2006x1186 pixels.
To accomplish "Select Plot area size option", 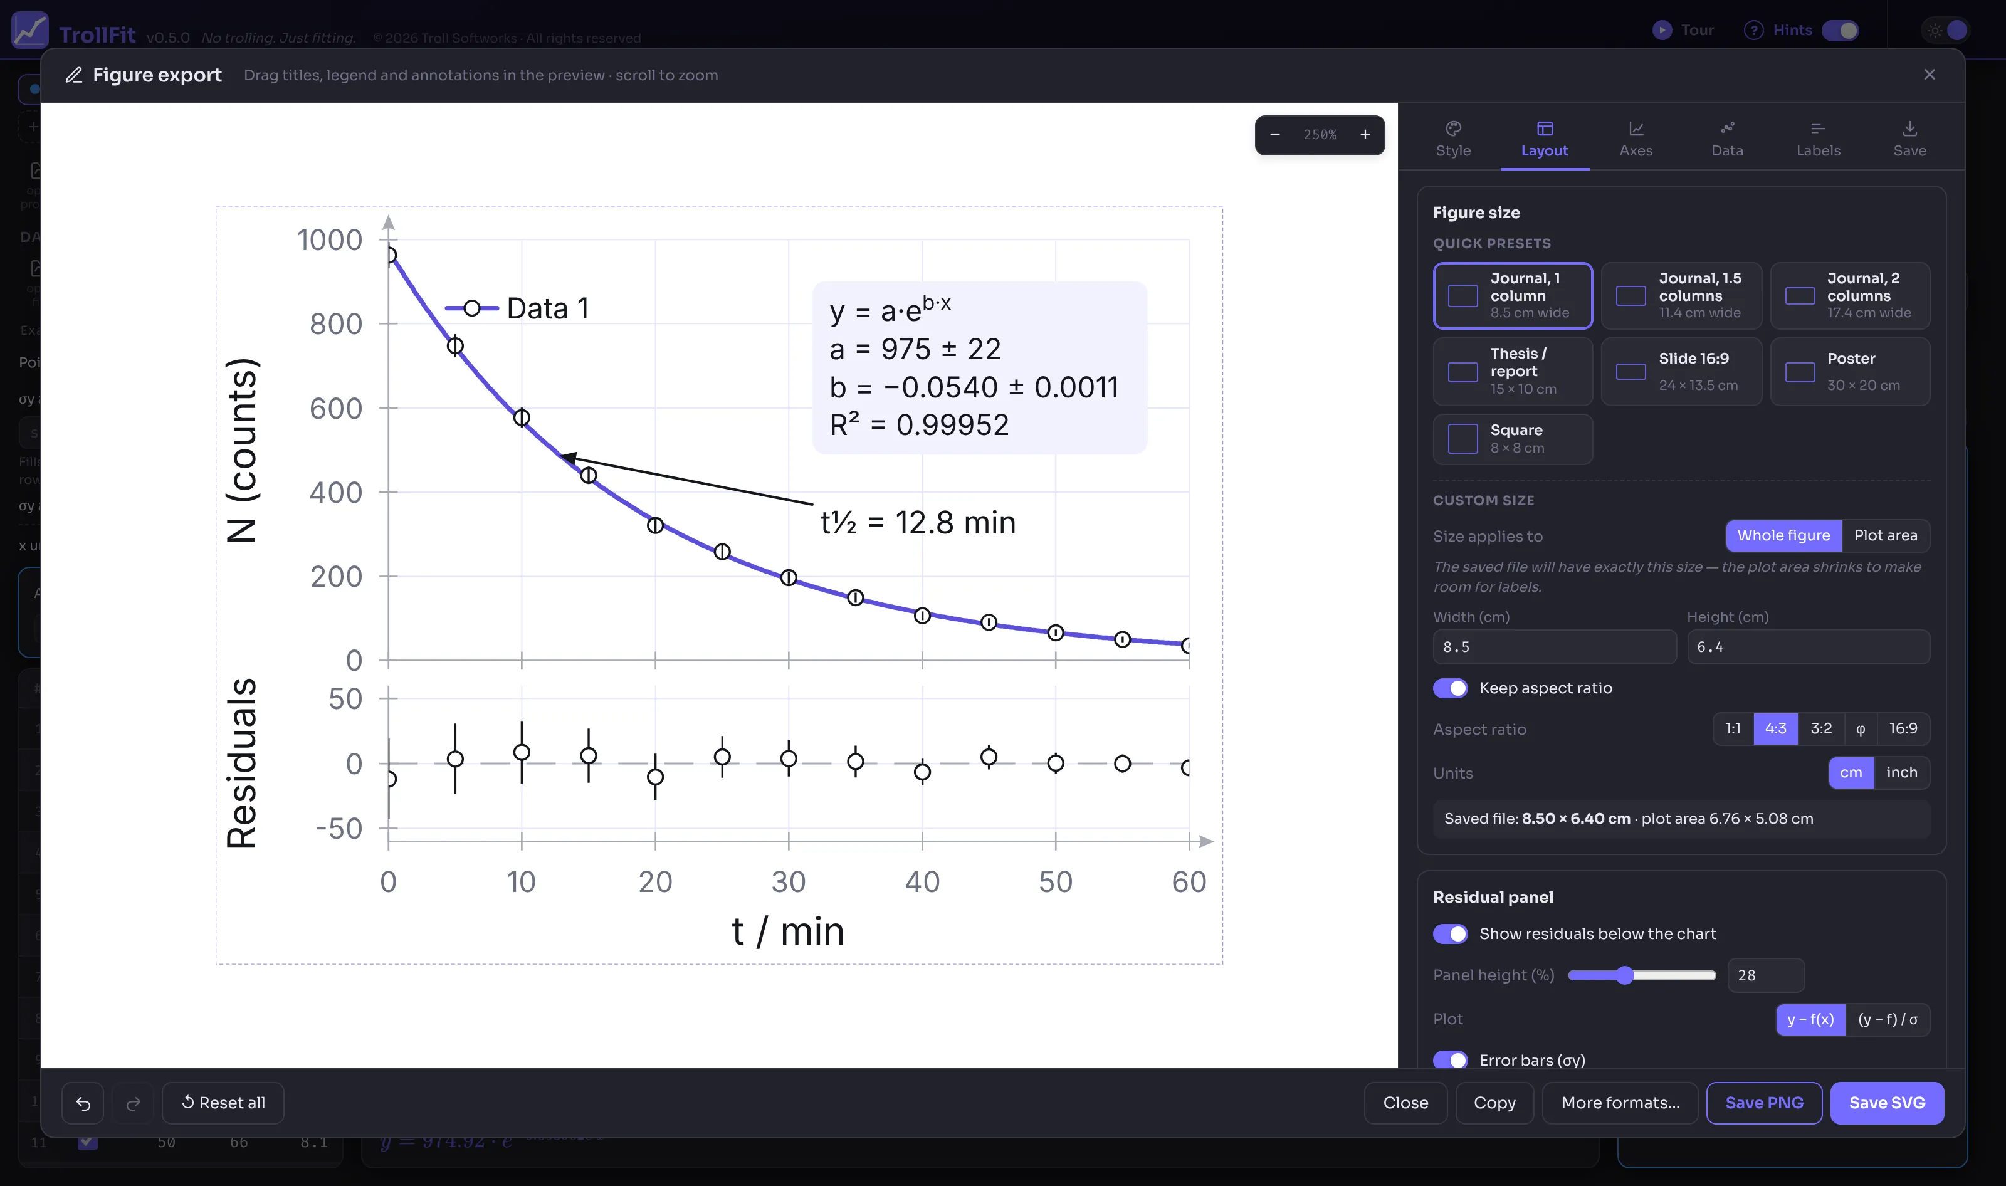I will tap(1886, 535).
